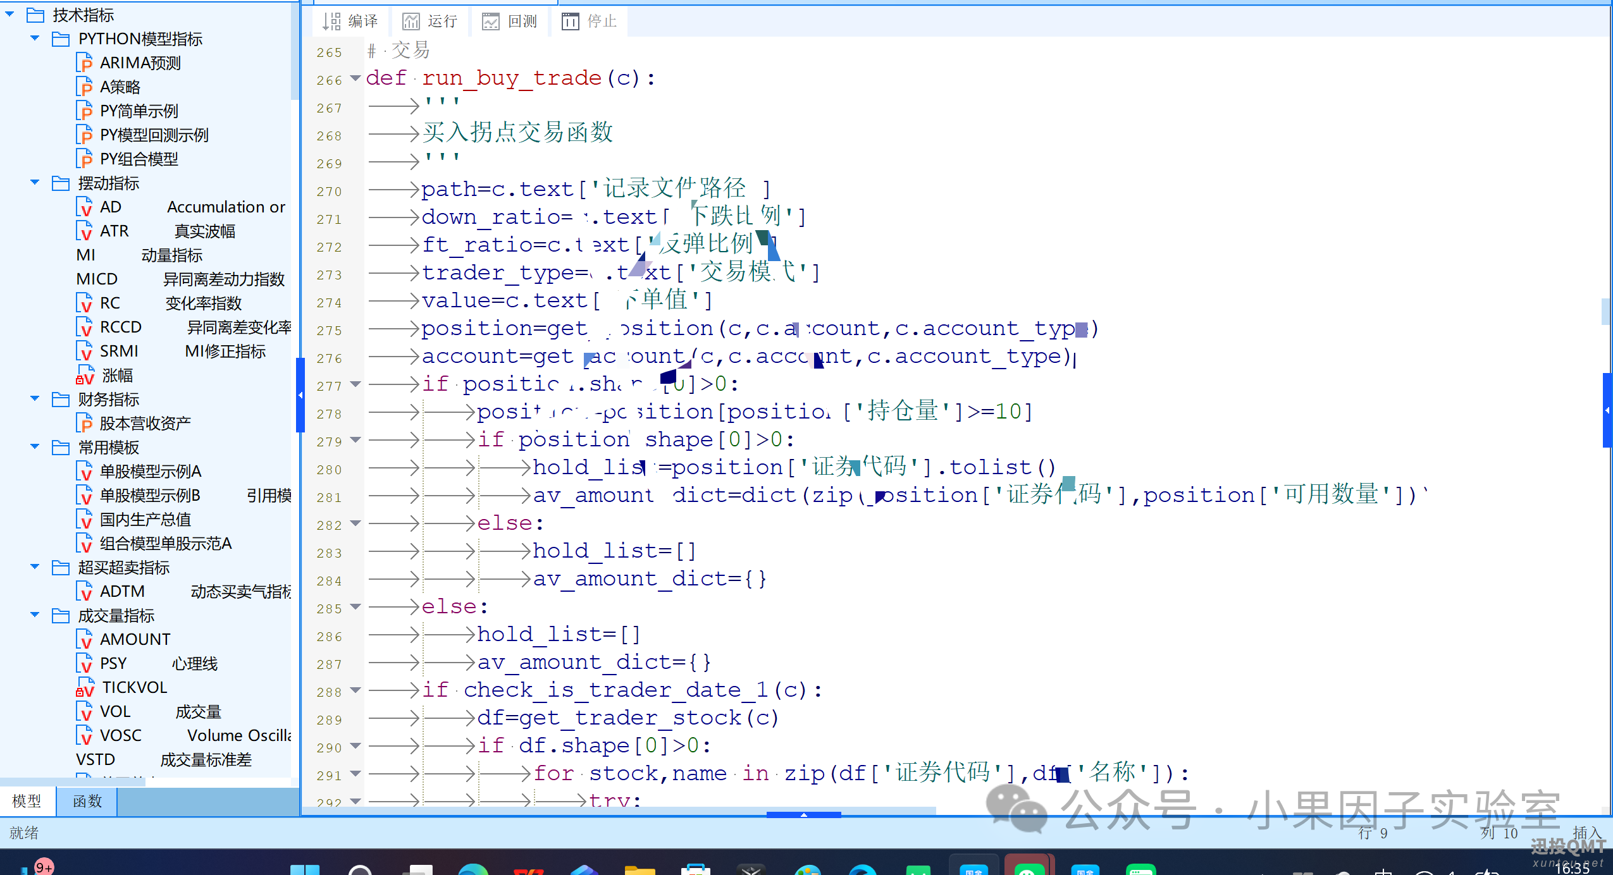
Task: Collapse the 超买超卖指标 folder arrow
Action: click(x=35, y=566)
